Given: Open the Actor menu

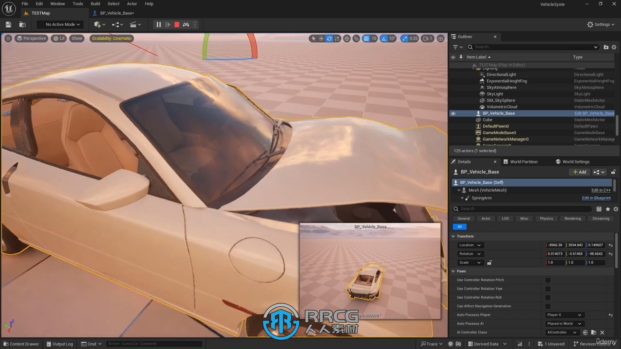Looking at the screenshot, I should pyautogui.click(x=132, y=4).
